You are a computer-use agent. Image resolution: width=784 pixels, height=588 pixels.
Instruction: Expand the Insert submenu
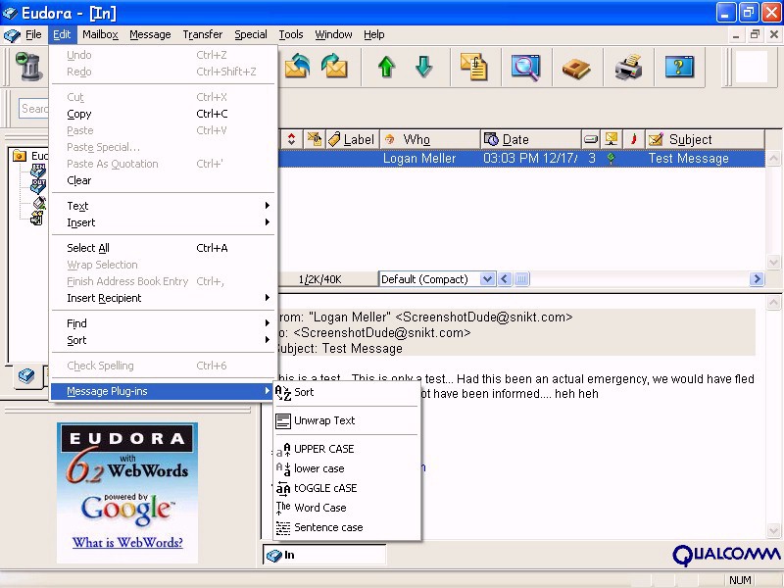click(163, 222)
